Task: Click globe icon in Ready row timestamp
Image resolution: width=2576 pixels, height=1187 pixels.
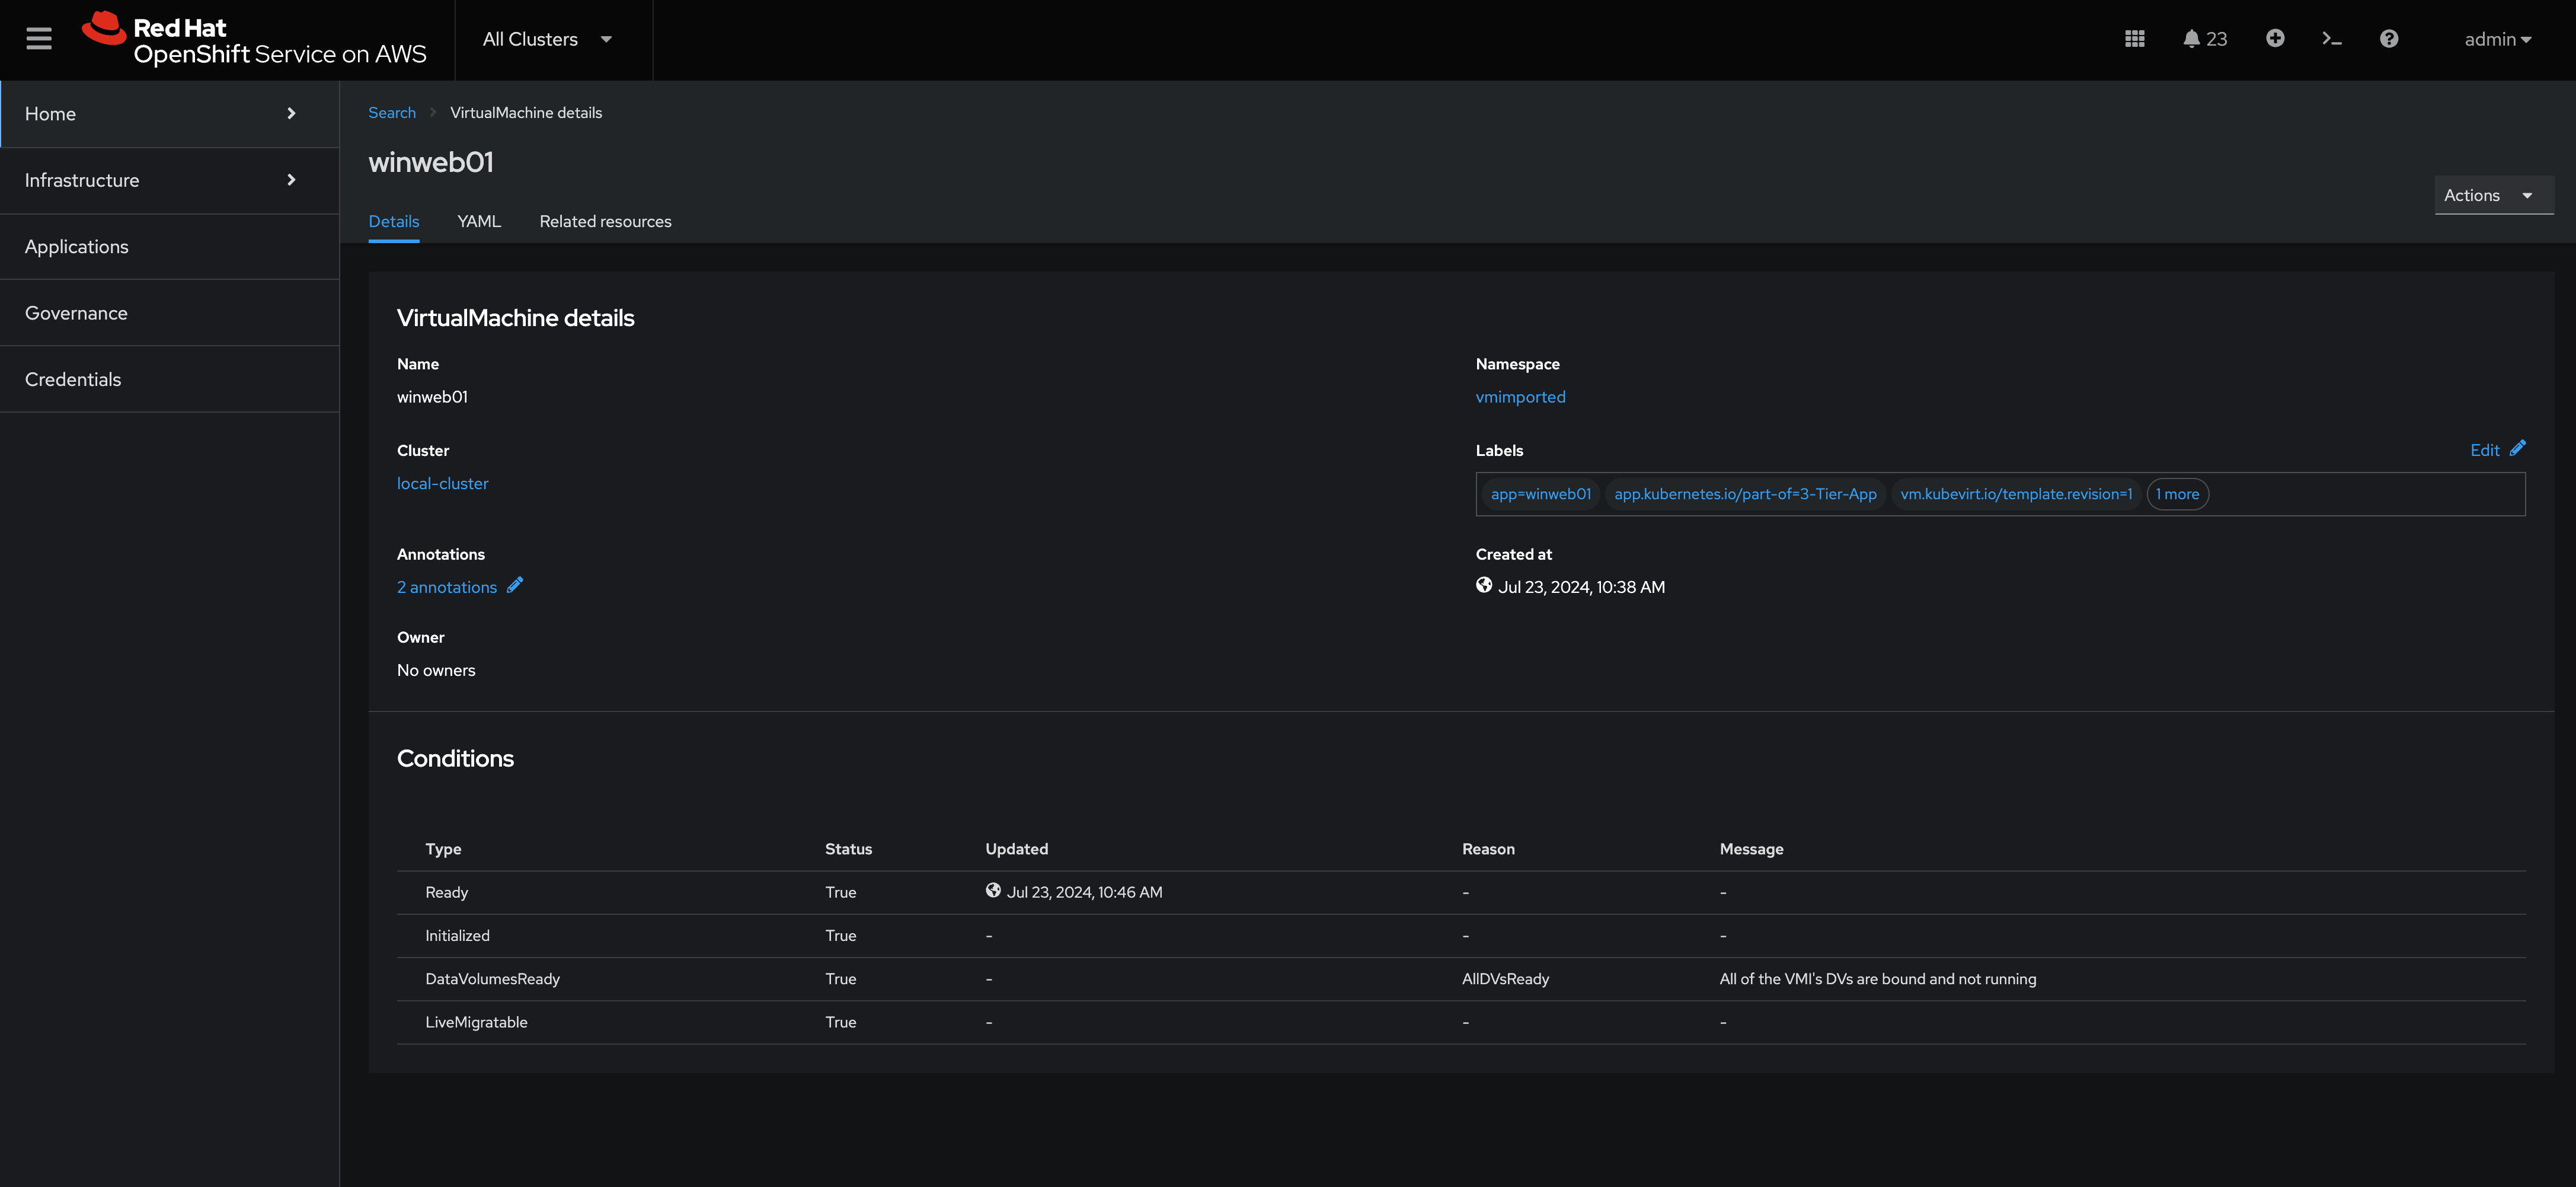Action: 993,890
